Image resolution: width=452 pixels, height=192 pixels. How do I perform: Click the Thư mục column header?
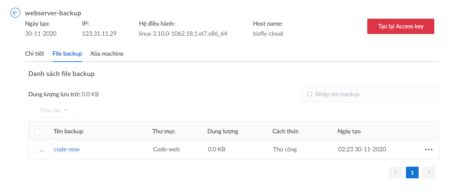point(164,131)
